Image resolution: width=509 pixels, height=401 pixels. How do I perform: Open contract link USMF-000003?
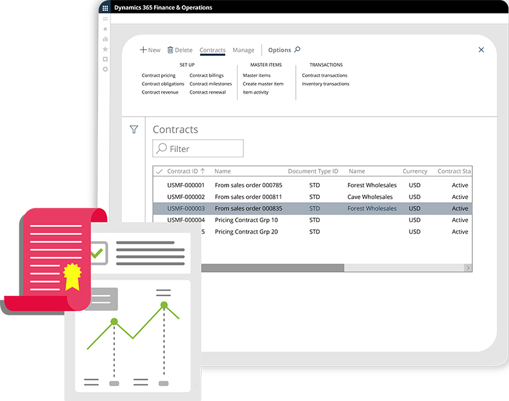[x=186, y=209]
